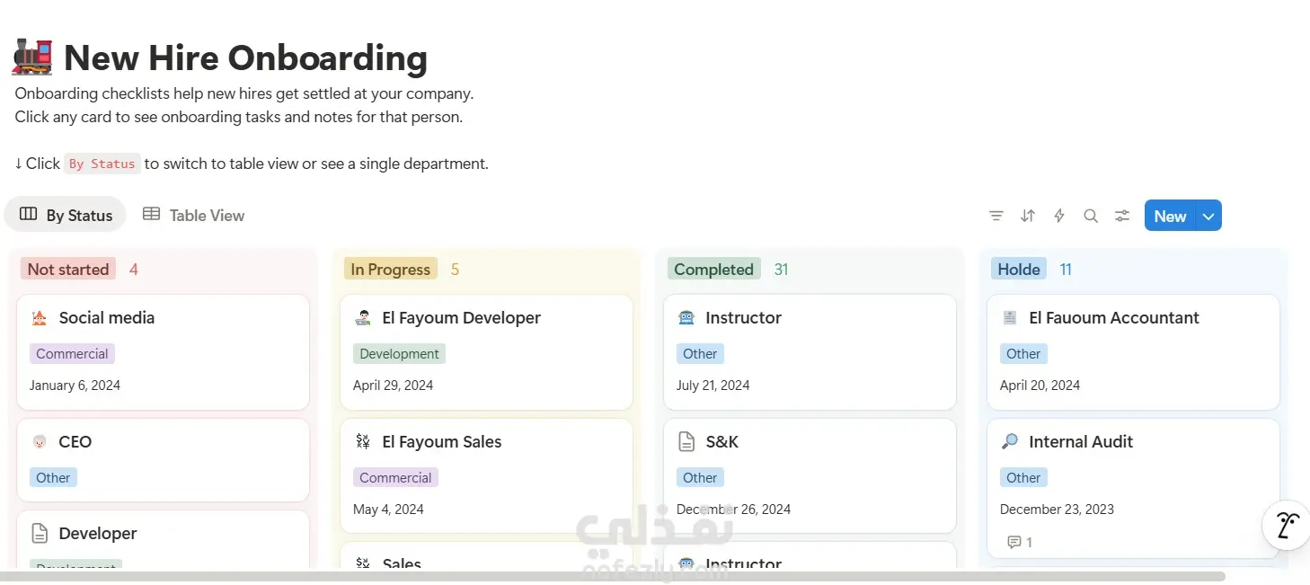Click the train emoji page icon

point(32,58)
